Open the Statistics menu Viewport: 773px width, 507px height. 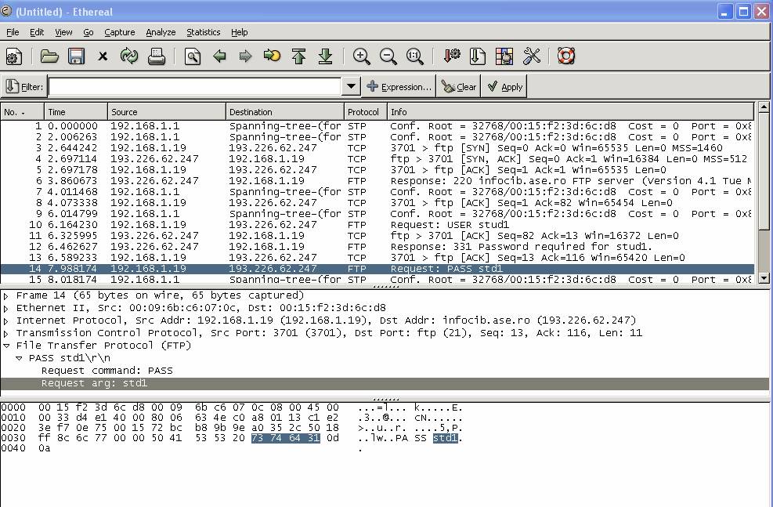203,32
